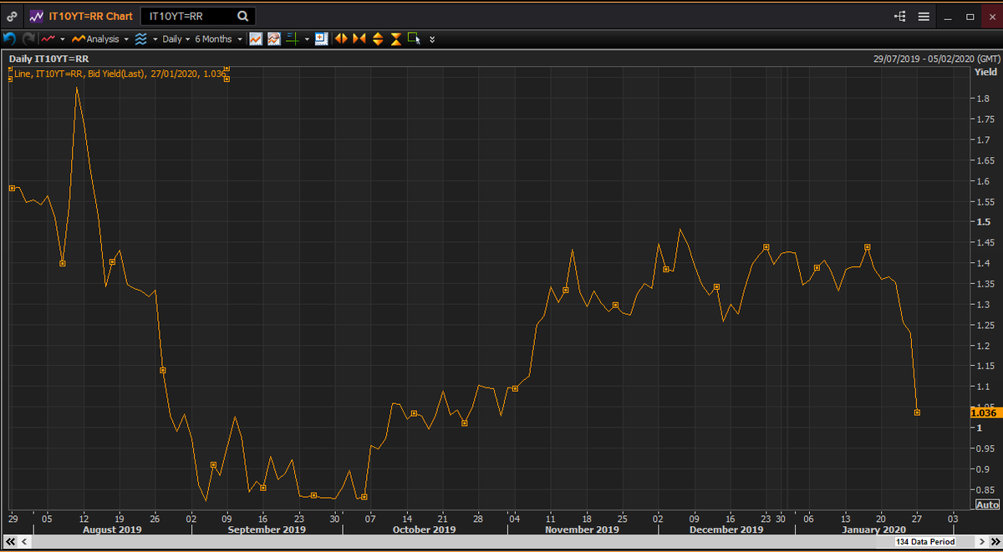
Task: Open the hamburger menu near window controls
Action: [x=924, y=16]
